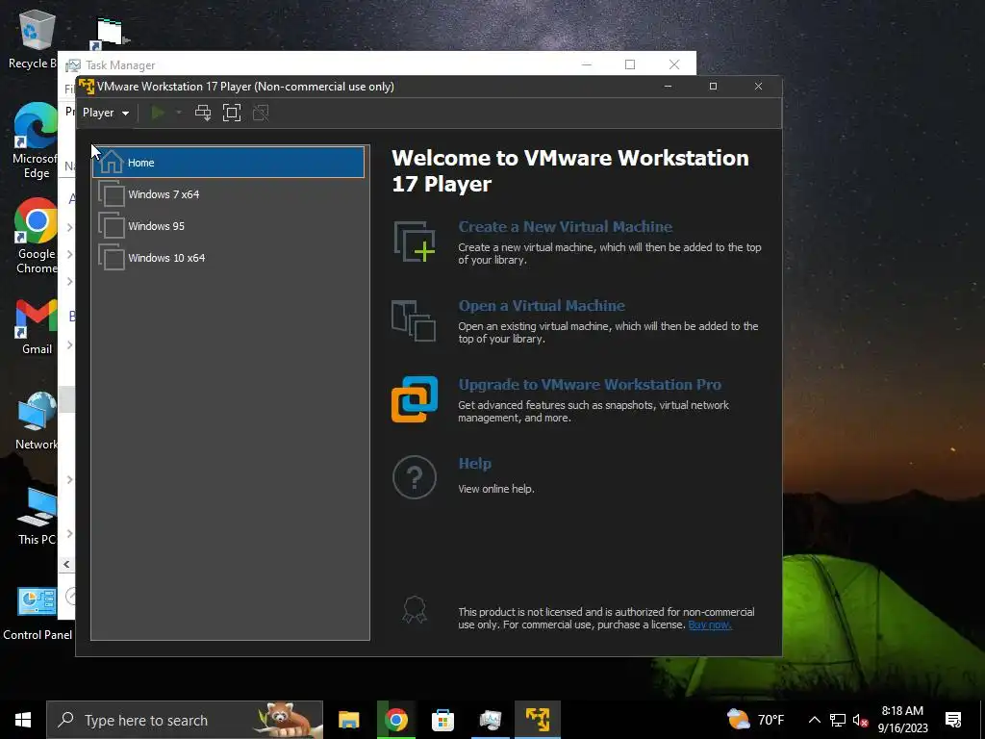Image resolution: width=985 pixels, height=739 pixels.
Task: Click the Windows 7 x64 VM icon
Action: pos(112,193)
